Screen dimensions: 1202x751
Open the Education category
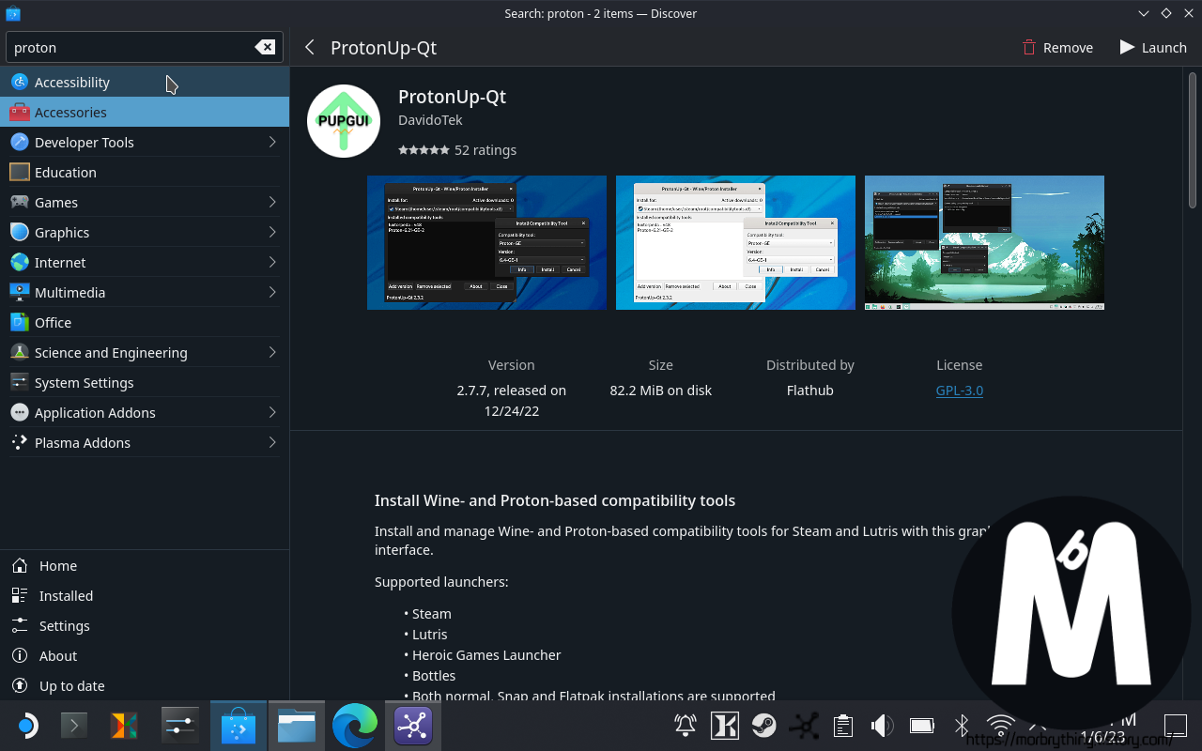click(145, 172)
